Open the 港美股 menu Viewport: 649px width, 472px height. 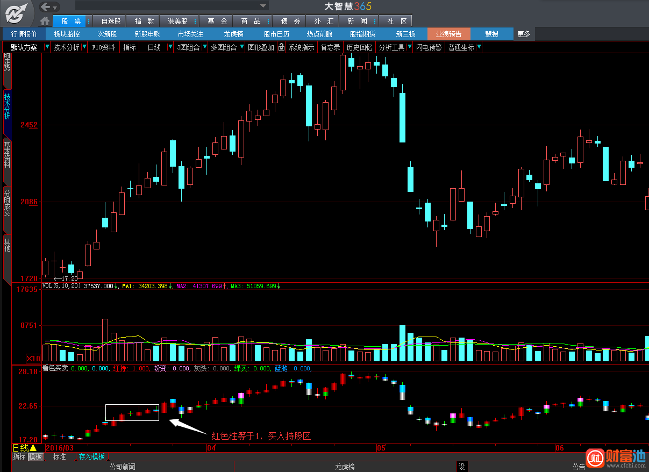(177, 21)
